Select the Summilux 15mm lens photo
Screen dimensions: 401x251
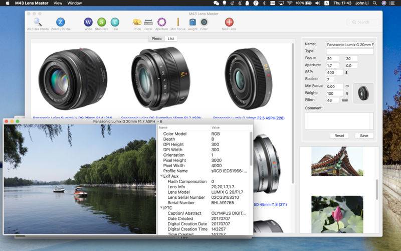[x=160, y=78]
